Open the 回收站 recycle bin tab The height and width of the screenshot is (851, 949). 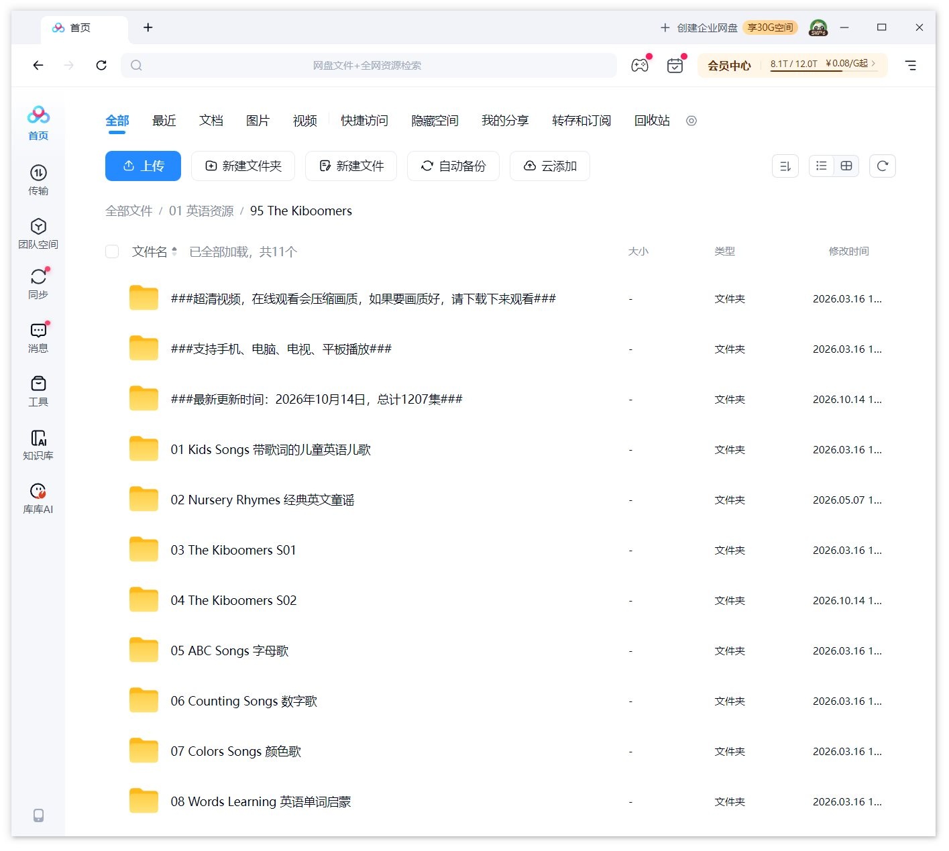point(652,121)
